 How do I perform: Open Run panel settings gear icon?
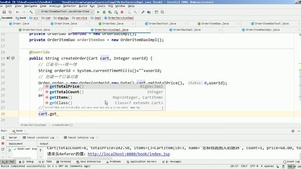(293, 131)
